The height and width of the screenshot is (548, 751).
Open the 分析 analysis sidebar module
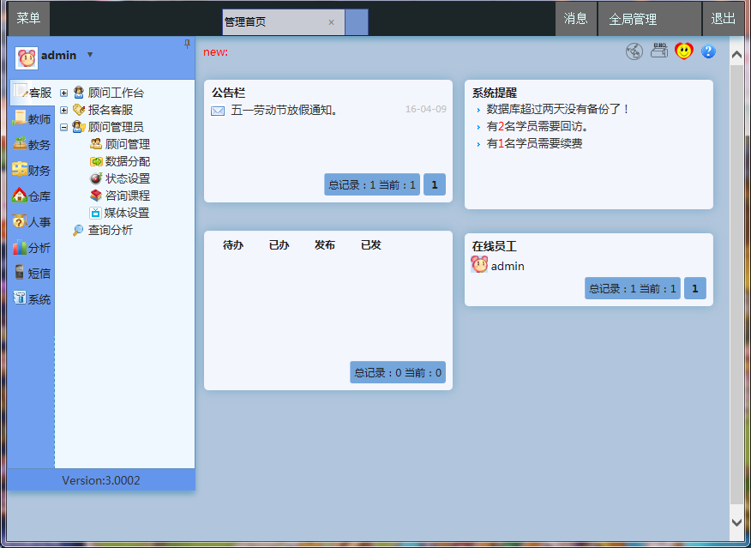point(32,247)
